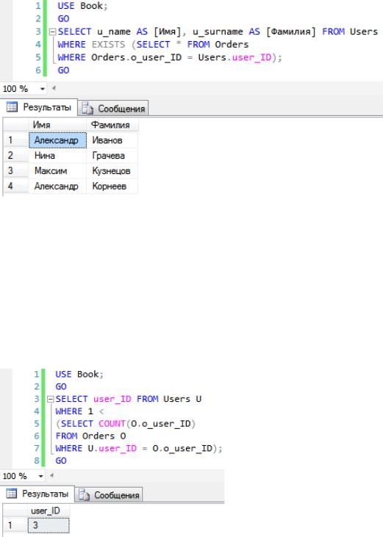Image resolution: width=383 pixels, height=537 pixels.
Task: Click the upper results grid icon
Action: [12, 107]
